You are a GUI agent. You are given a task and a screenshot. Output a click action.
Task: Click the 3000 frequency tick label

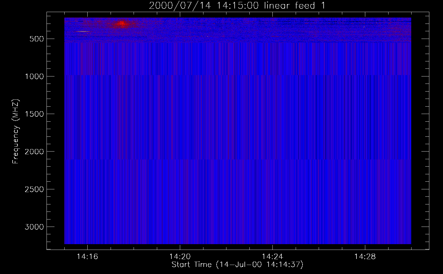(x=34, y=227)
